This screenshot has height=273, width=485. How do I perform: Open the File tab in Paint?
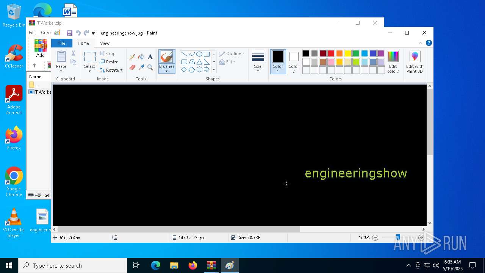pyautogui.click(x=61, y=43)
